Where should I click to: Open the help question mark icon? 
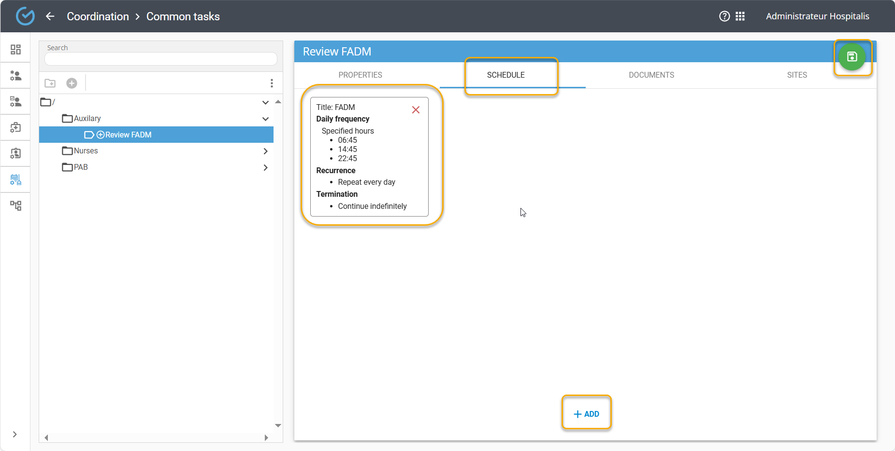point(724,16)
